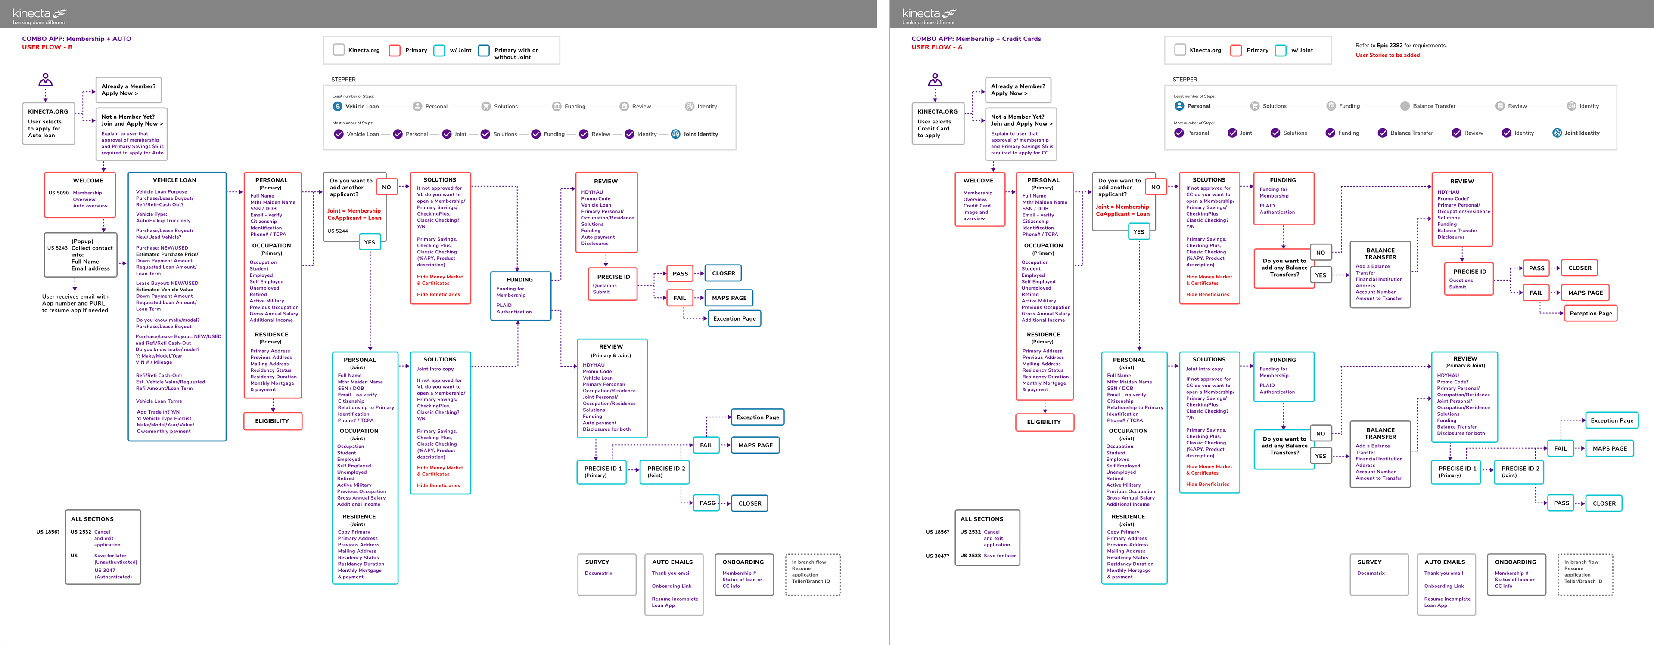1654x645 pixels.
Task: Click blue Joint Identity fingerprint icon in AUTO stepper
Action: coord(675,134)
